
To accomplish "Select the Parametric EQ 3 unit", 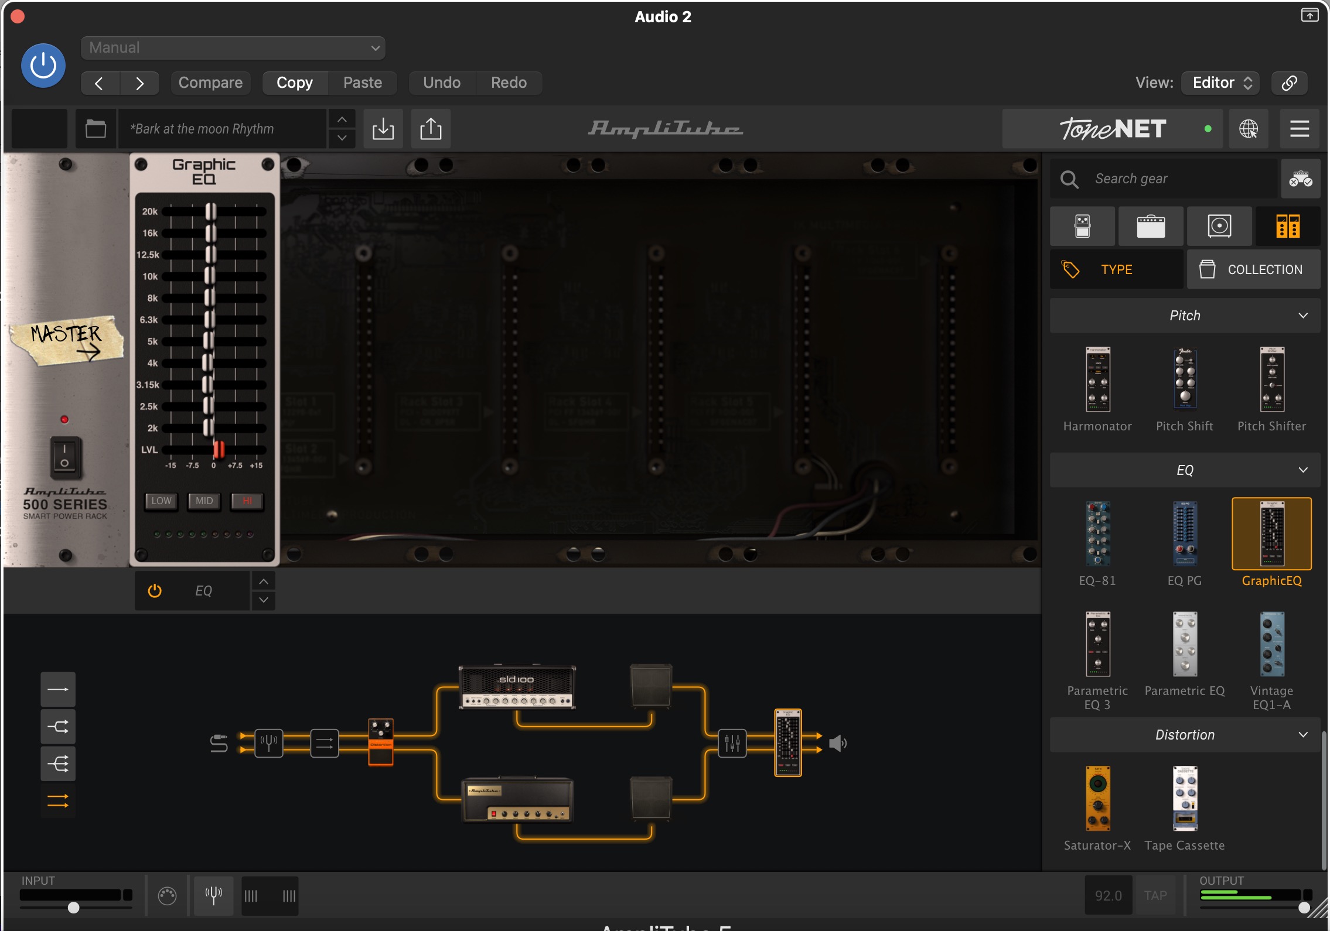I will point(1097,660).
